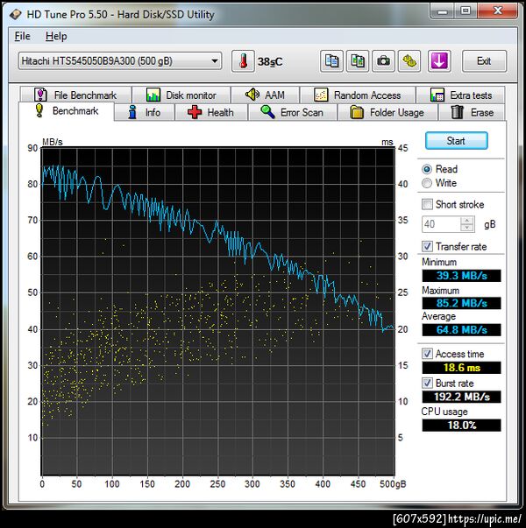
Task: Open the Help menu
Action: [56, 36]
